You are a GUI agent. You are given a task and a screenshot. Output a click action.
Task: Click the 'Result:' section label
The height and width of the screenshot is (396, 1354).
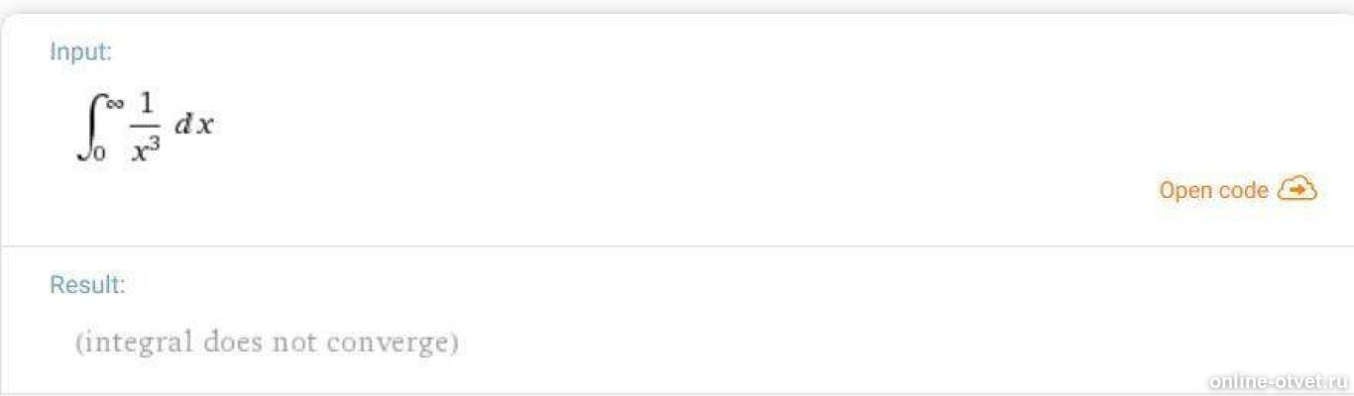pos(87,285)
